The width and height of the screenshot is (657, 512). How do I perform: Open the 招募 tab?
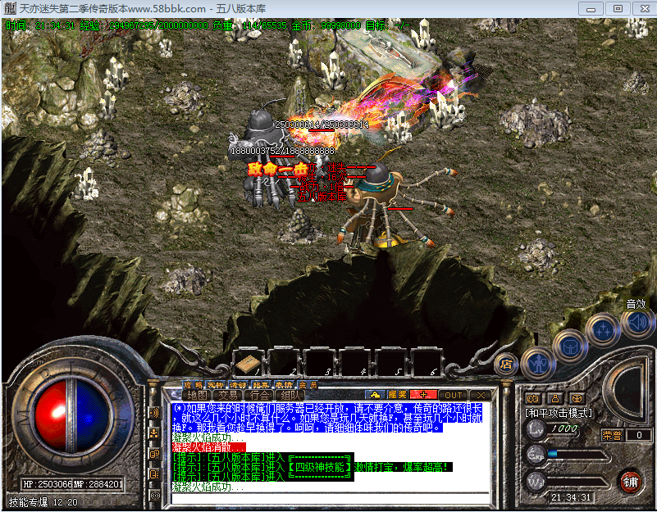(261, 385)
